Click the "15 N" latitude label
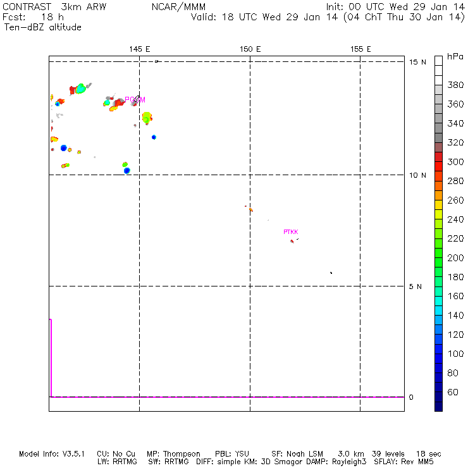This screenshot has height=468, width=468. 417,62
